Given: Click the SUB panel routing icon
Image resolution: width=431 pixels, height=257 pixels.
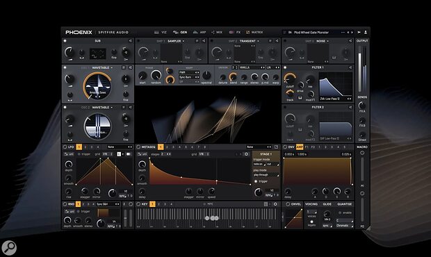Looking at the screenshot, I should tap(130, 41).
